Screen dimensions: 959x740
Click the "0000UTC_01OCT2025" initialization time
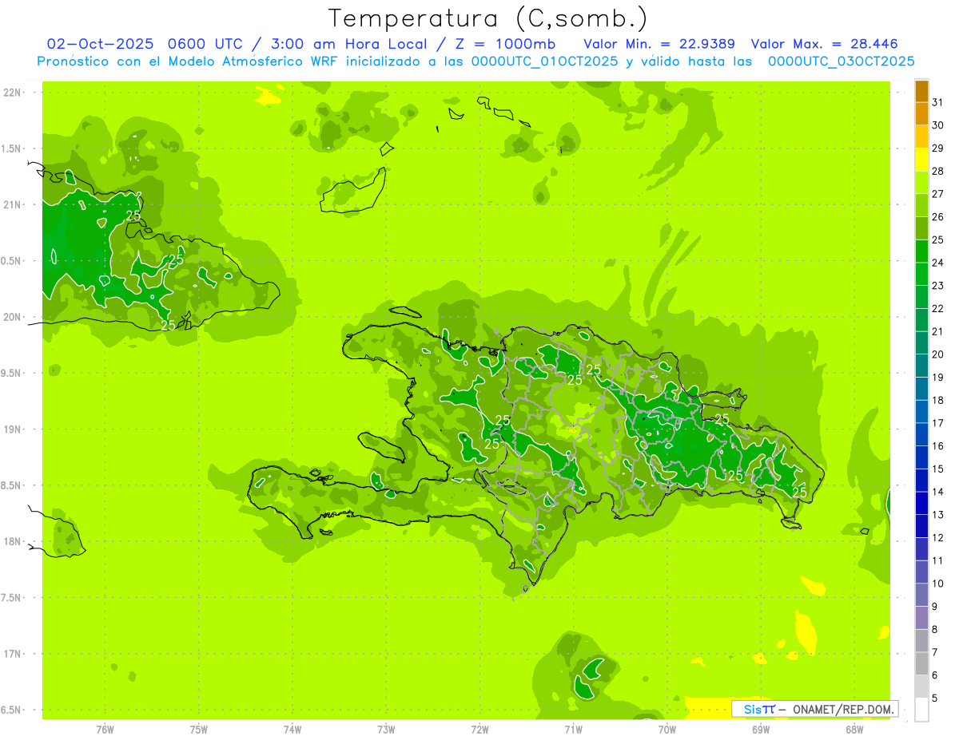pyautogui.click(x=545, y=61)
